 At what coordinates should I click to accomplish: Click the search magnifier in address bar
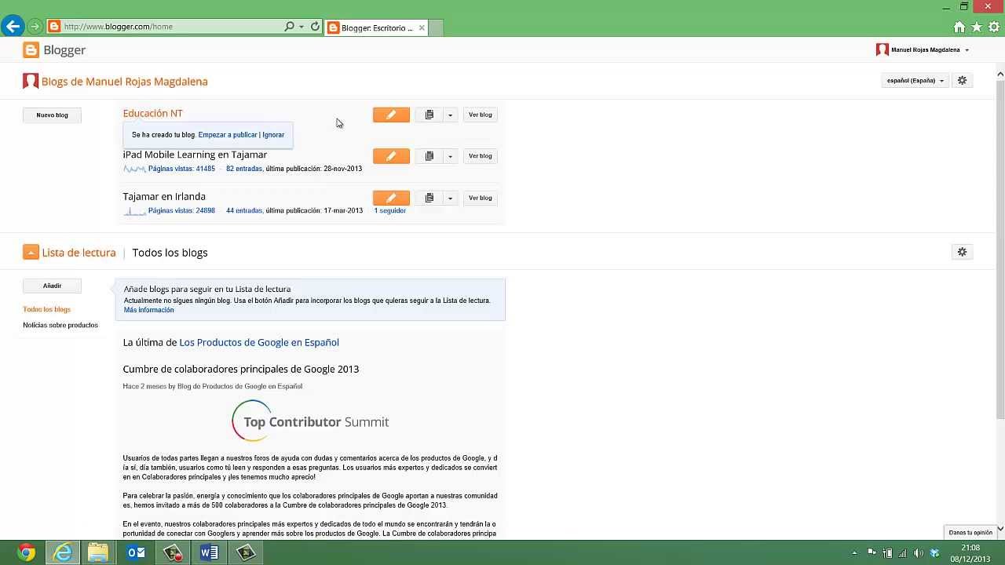pyautogui.click(x=289, y=27)
